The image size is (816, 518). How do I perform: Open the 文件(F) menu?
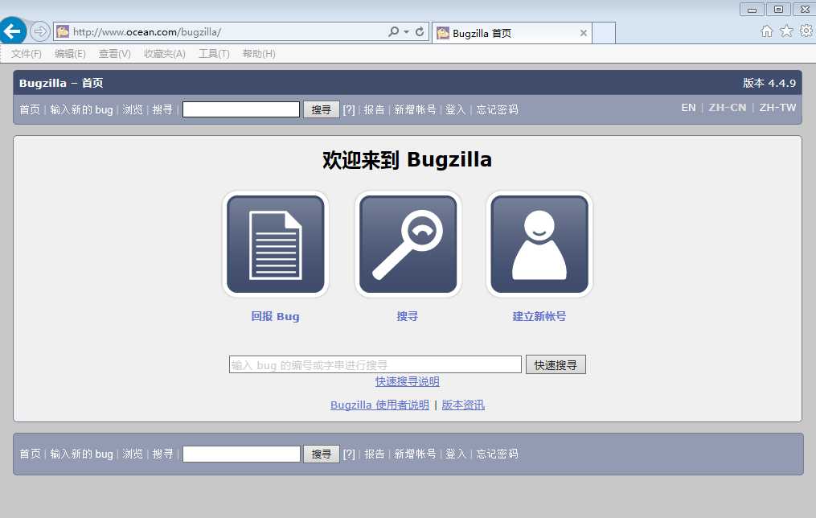(26, 54)
